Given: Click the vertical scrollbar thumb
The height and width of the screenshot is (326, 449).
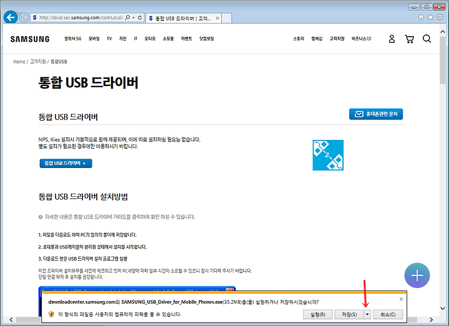Looking at the screenshot, I should tap(443, 60).
